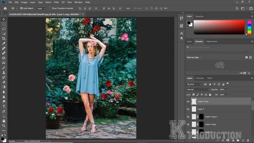254x143 pixels.
Task: Select the Pen tool
Action: point(4,111)
